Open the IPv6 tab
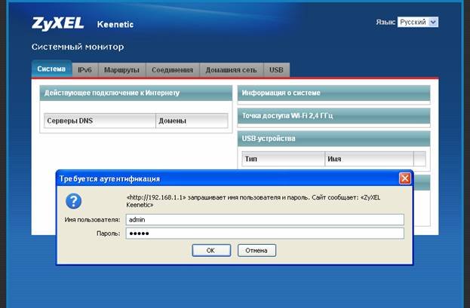 (x=83, y=69)
